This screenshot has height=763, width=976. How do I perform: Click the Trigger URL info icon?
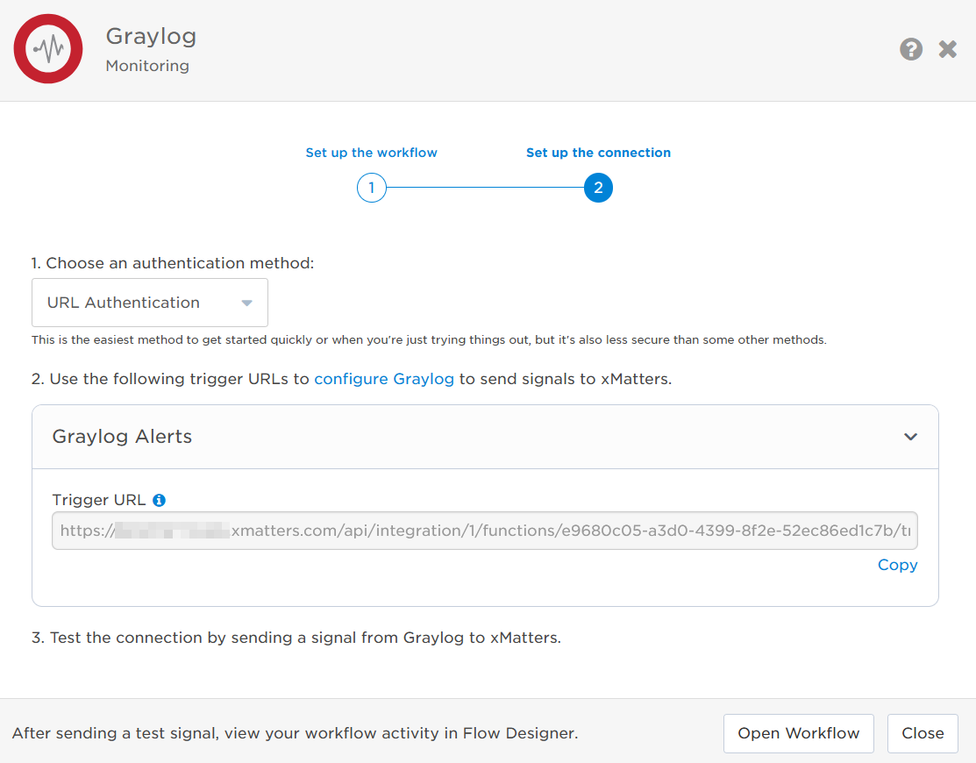point(160,501)
